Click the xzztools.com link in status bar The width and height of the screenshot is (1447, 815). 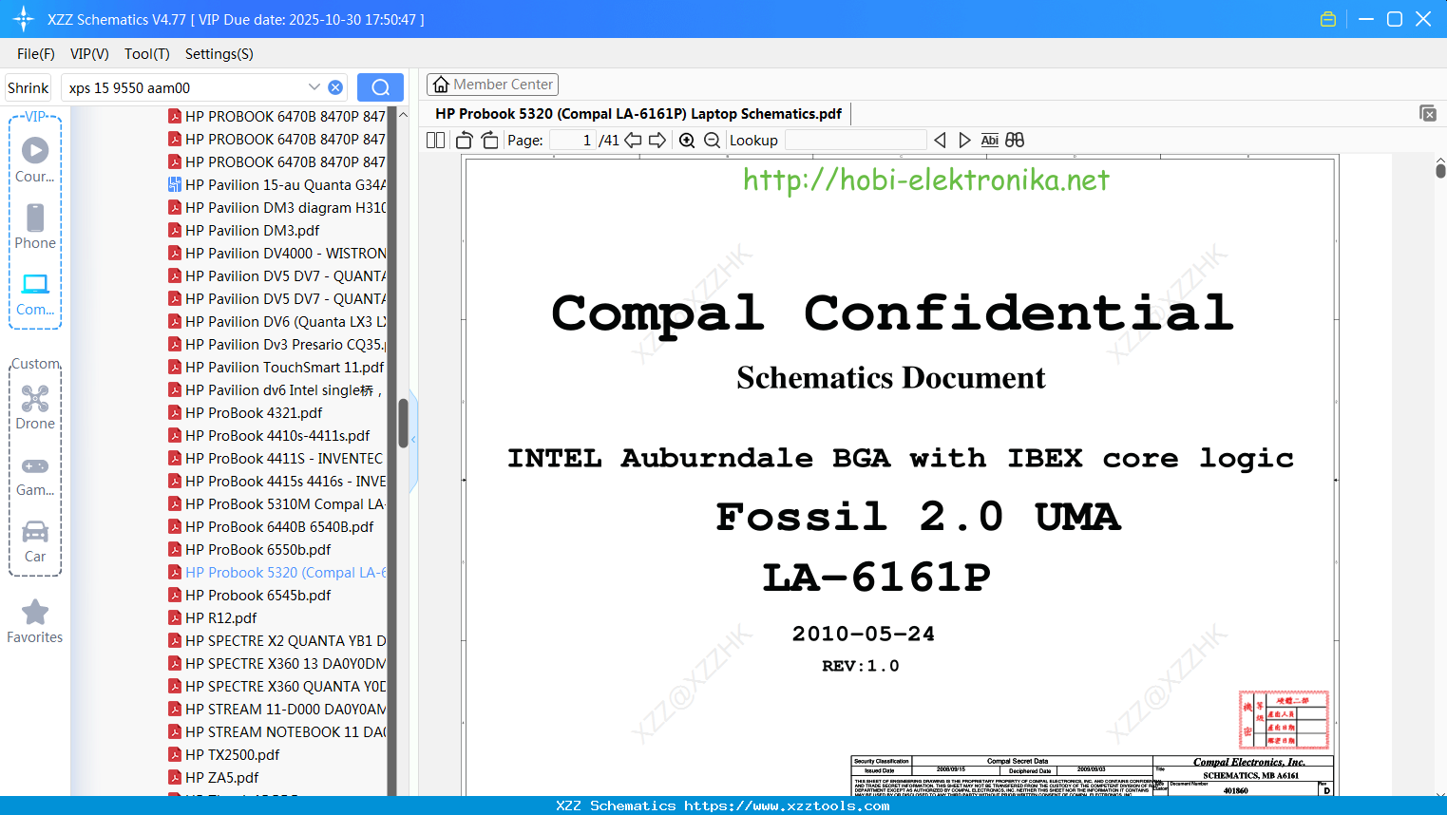[787, 806]
